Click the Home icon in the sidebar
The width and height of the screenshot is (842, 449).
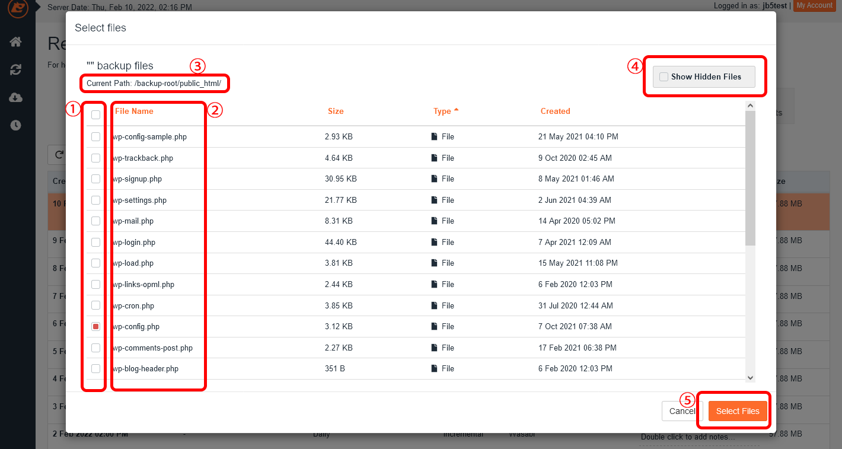tap(16, 42)
